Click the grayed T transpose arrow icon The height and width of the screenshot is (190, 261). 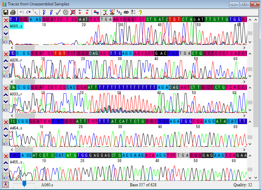coord(35,12)
